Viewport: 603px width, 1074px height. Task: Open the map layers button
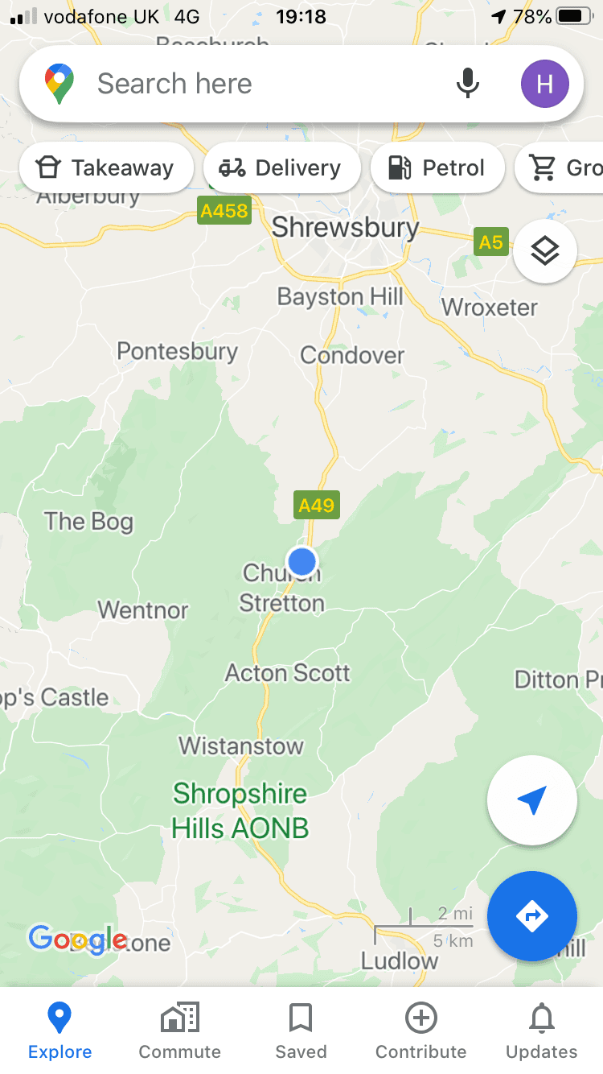544,251
